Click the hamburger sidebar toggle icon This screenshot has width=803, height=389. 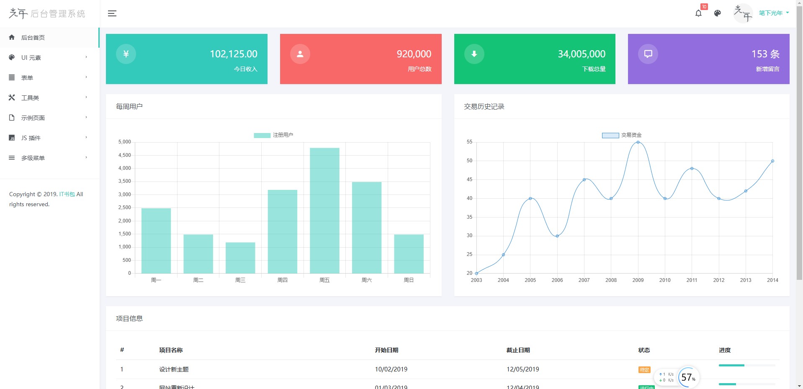(x=112, y=13)
